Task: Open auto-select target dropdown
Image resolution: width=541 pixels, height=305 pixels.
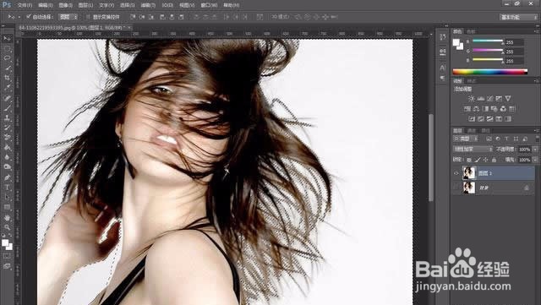Action: point(68,17)
